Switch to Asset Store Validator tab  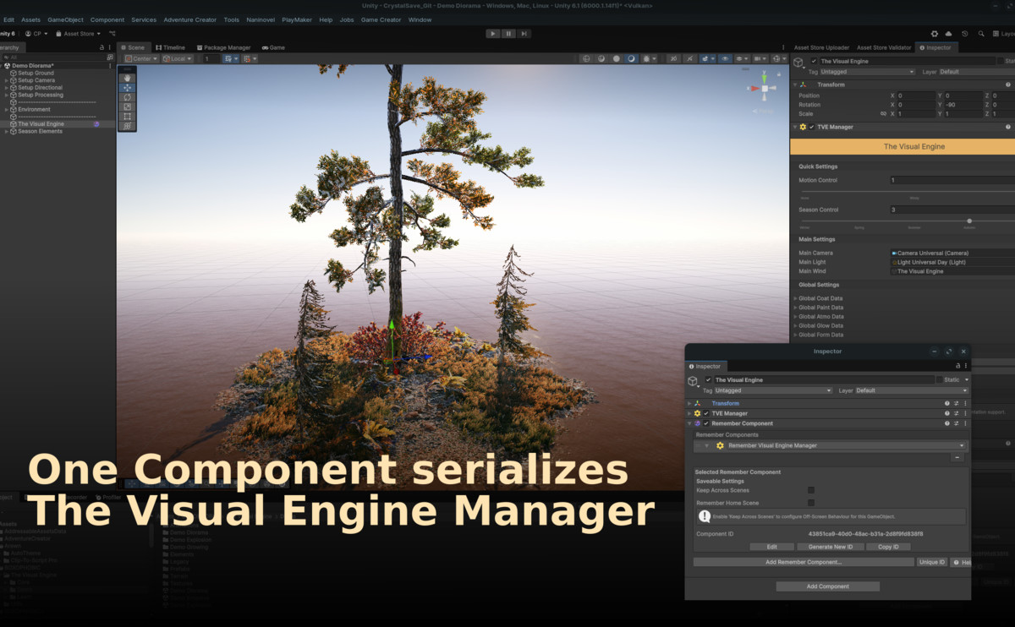884,47
